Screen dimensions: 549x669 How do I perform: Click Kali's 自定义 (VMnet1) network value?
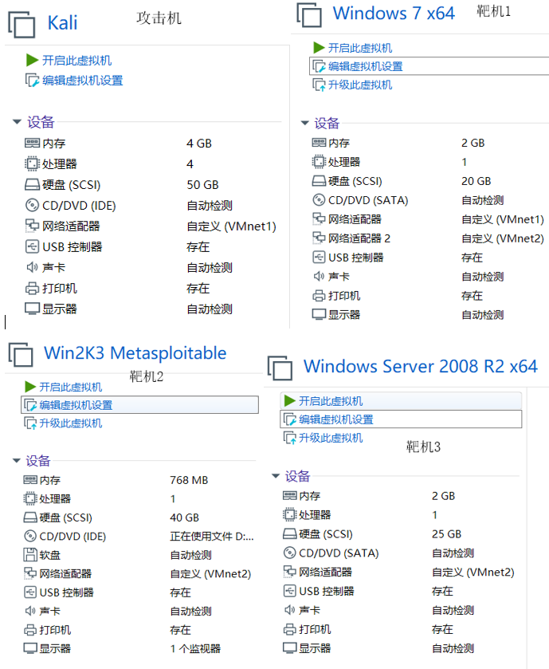click(x=231, y=226)
